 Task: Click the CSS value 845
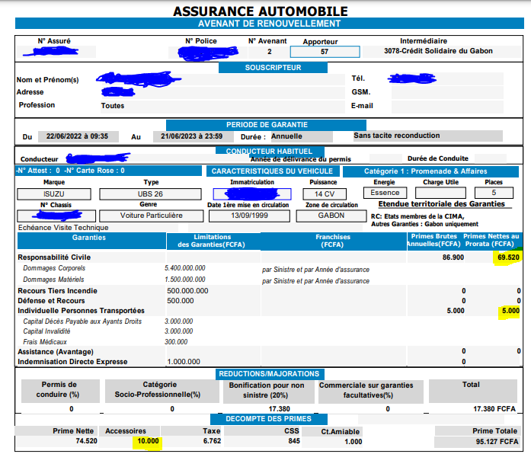coord(294,441)
